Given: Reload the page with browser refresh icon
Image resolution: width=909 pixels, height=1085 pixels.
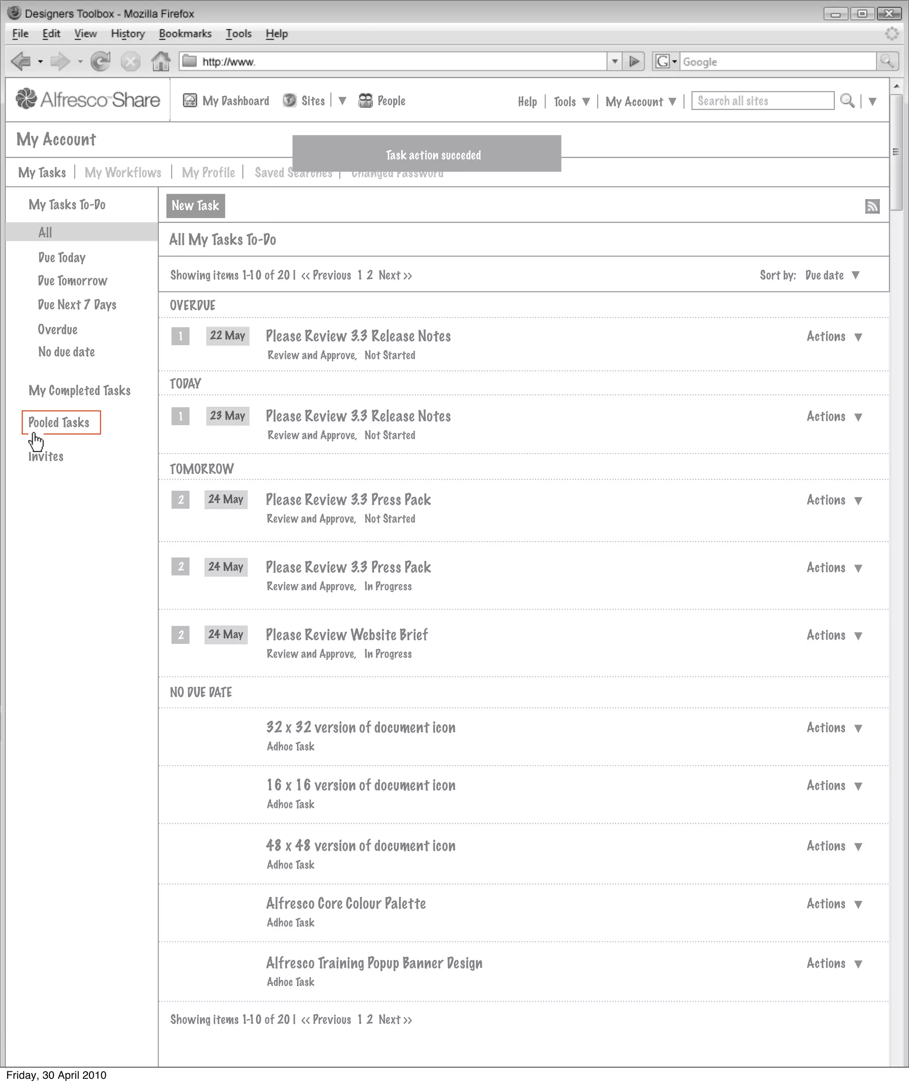Looking at the screenshot, I should click(100, 62).
